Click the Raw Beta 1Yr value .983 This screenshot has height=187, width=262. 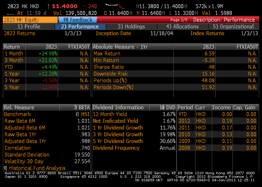(85, 134)
